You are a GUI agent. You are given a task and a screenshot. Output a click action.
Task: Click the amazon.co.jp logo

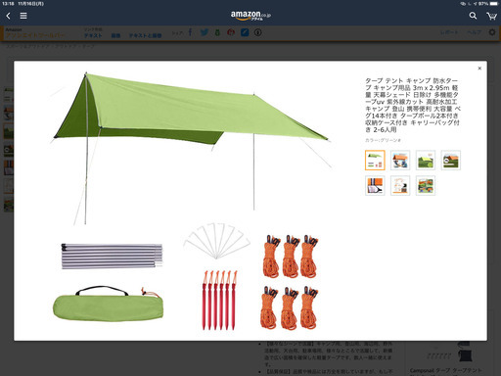click(250, 16)
